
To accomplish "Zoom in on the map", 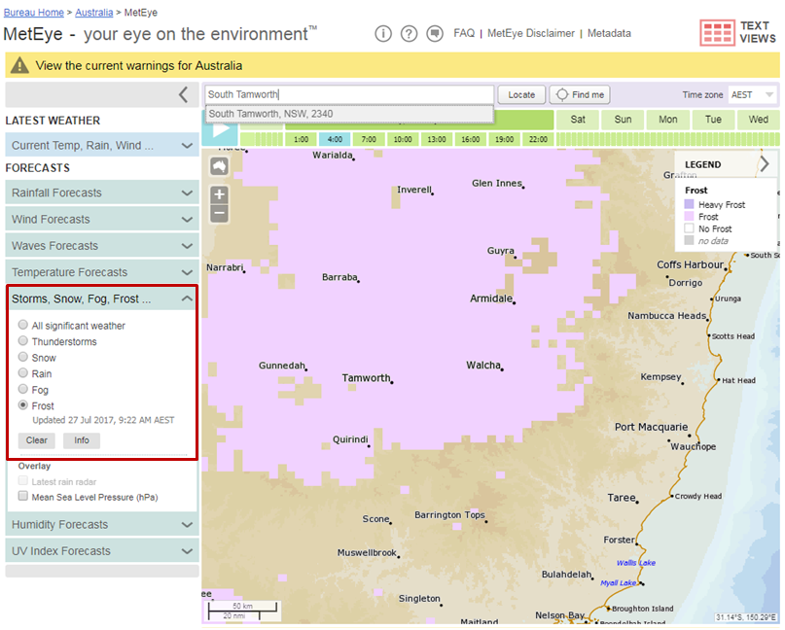I will [219, 194].
